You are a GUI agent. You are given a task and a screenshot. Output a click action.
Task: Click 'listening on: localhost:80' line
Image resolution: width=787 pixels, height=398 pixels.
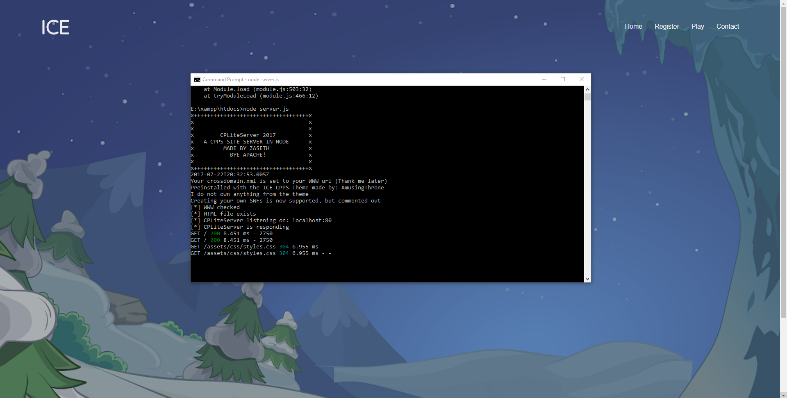261,221
